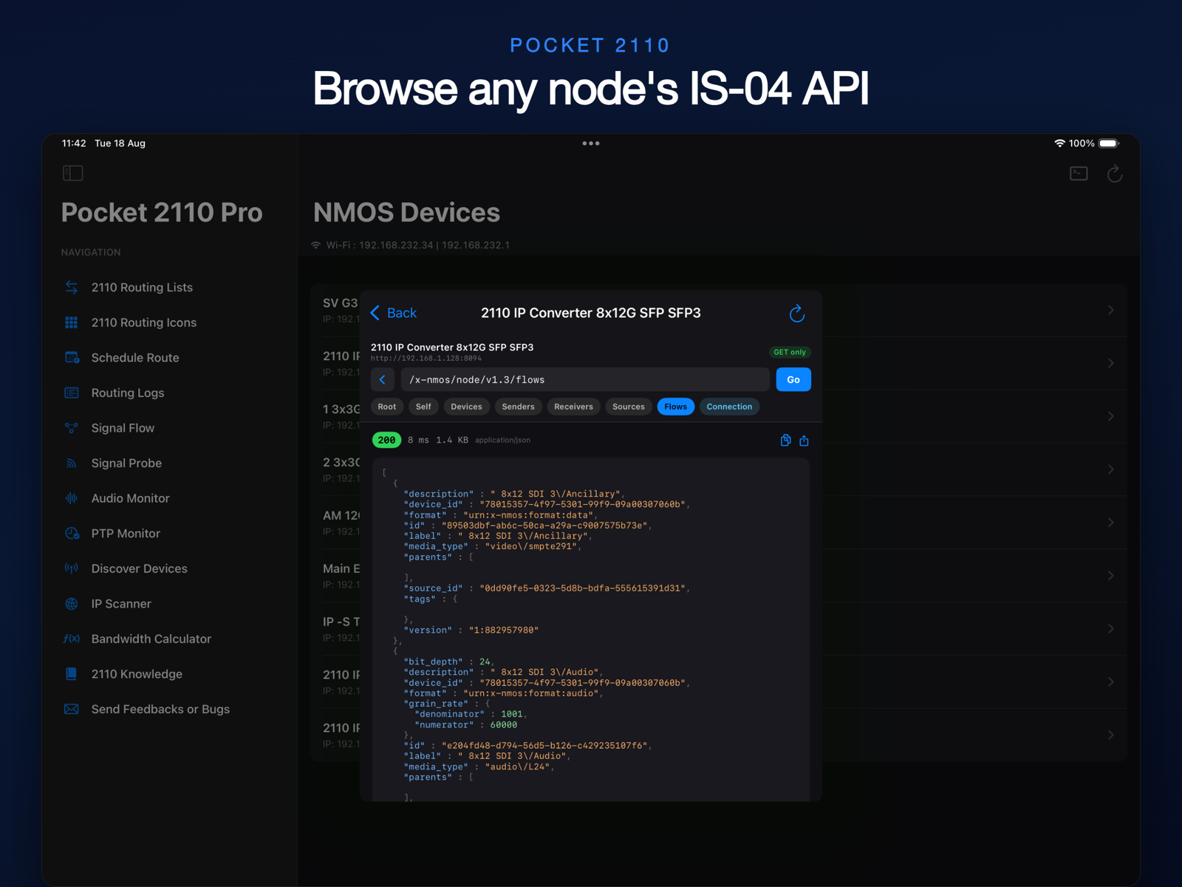Select the Signal Flow icon
Viewport: 1182px width, 887px height.
72,428
